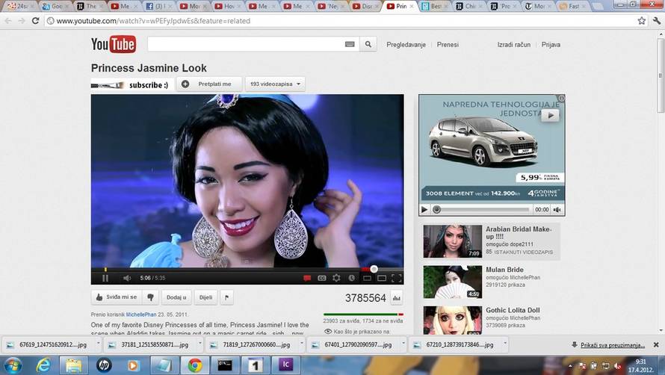Click the Watch Later clock icon
The height and width of the screenshot is (375, 665).
(x=351, y=279)
